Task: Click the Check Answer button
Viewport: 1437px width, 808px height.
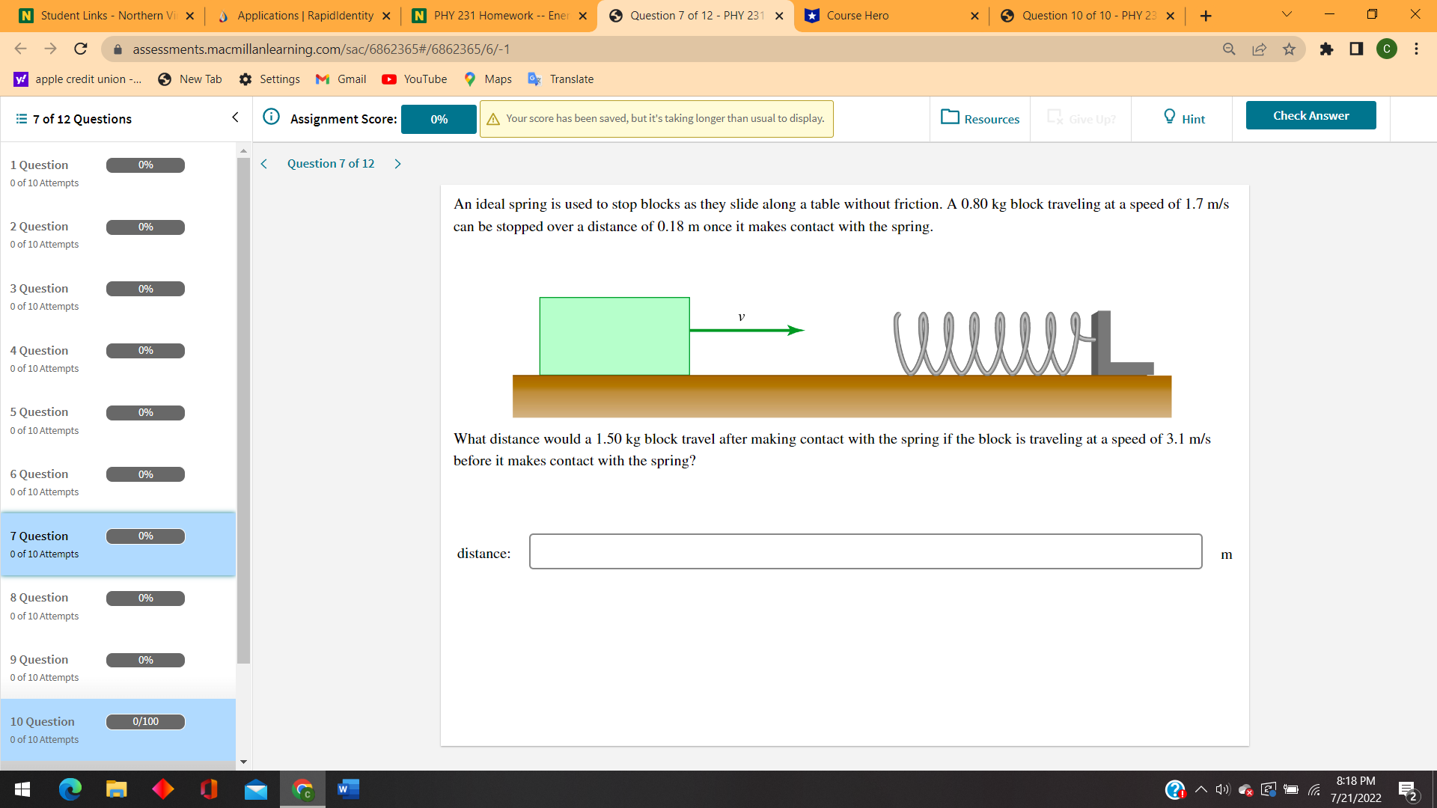Action: [1311, 115]
